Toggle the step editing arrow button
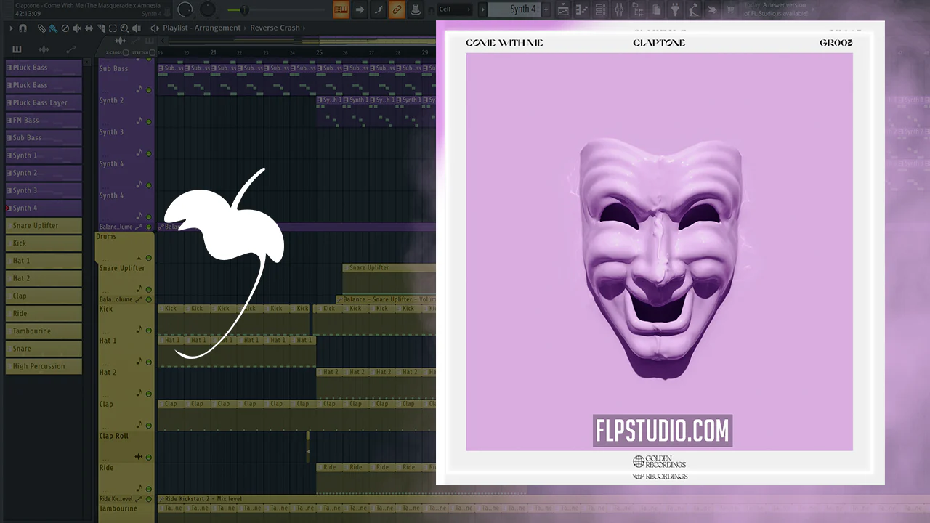The height and width of the screenshot is (523, 930). pyautogui.click(x=360, y=9)
